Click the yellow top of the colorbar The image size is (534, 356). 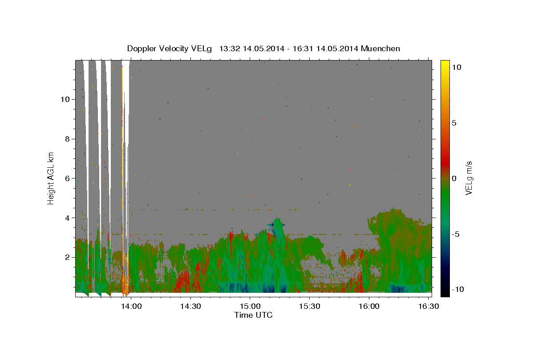click(x=445, y=66)
